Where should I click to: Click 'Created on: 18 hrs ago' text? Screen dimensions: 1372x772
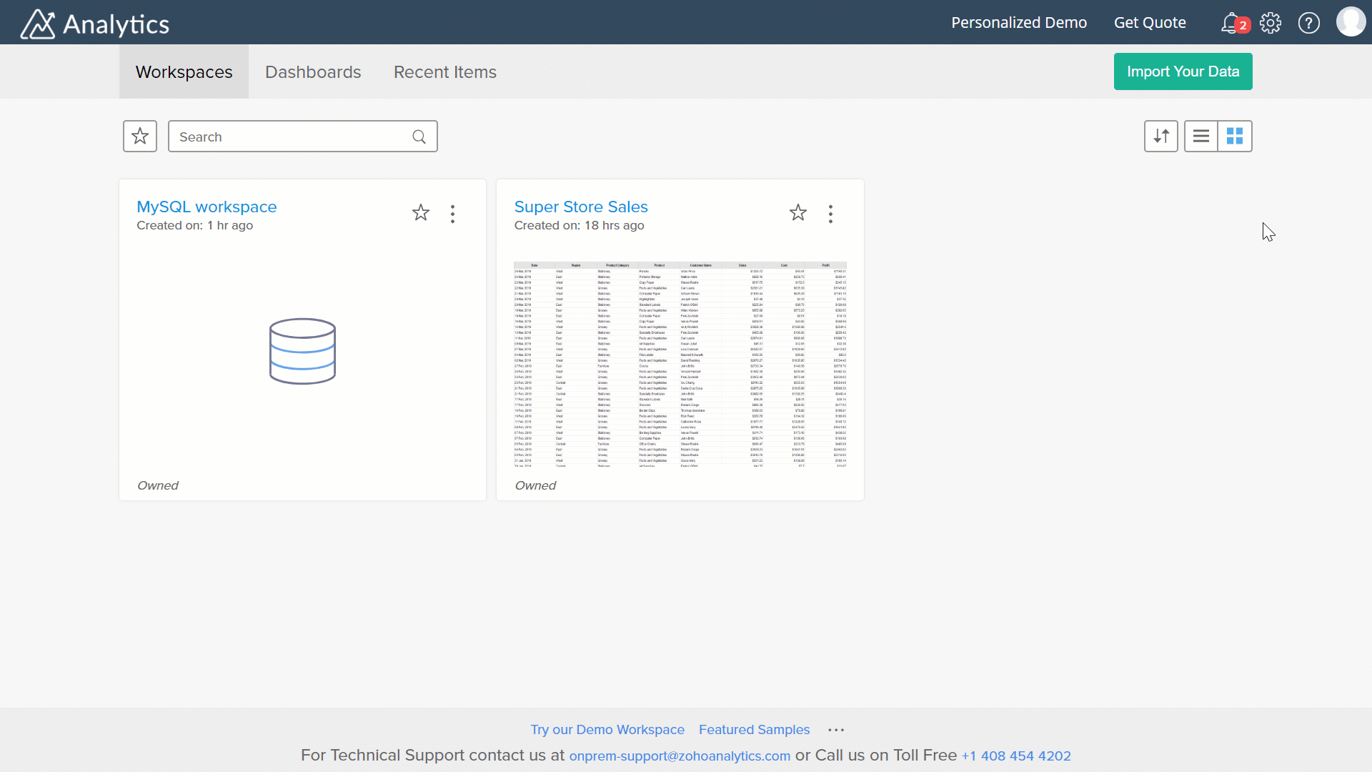(579, 226)
